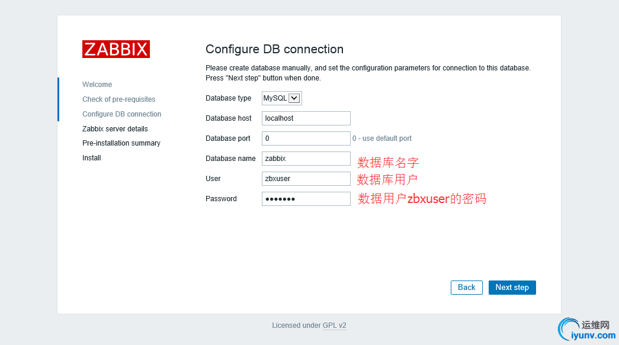Focus the Database host field
The image size is (619, 345).
306,118
